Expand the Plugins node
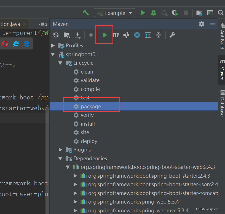Viewport: 225px width, 214px height. coord(60,150)
